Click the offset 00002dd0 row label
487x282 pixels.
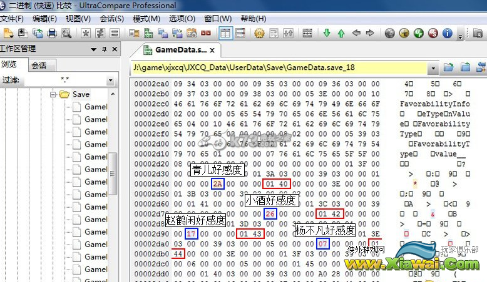click(x=151, y=274)
